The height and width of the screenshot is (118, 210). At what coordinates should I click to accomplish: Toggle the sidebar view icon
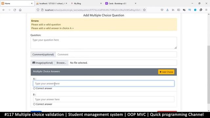click(x=178, y=10)
